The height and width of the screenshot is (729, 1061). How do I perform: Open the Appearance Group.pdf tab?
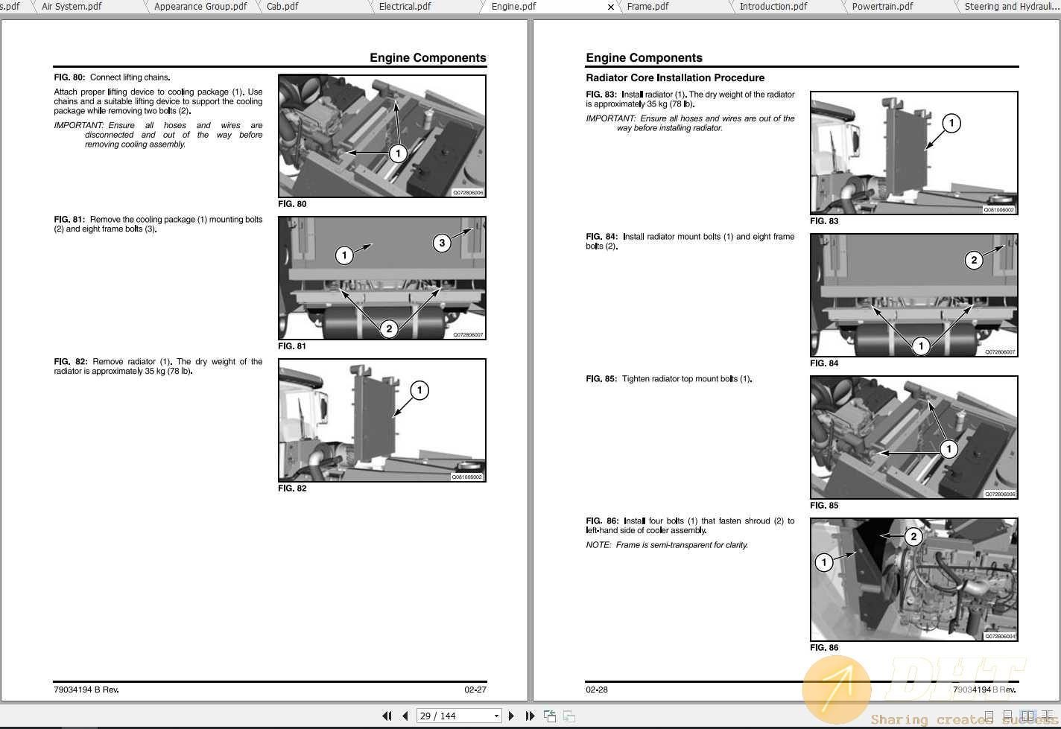200,7
